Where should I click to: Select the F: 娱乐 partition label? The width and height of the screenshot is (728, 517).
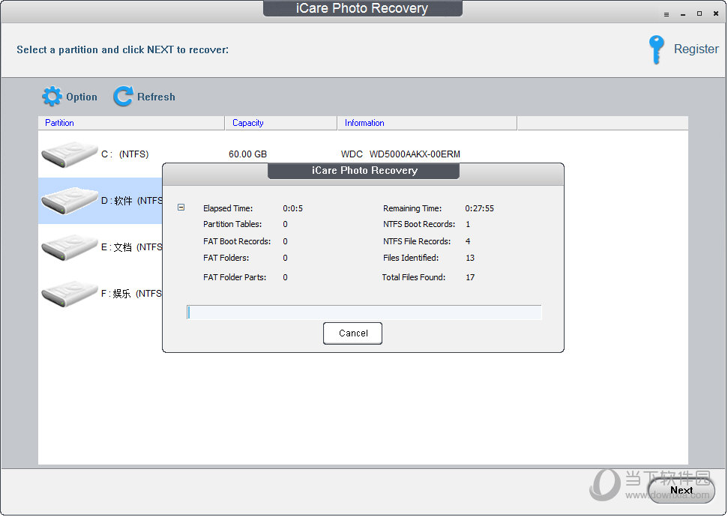click(x=131, y=293)
